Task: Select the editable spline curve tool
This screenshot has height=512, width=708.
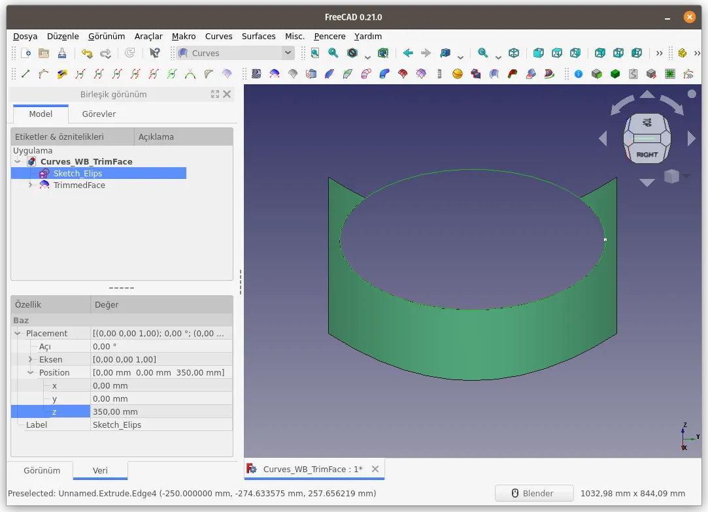Action: point(44,74)
